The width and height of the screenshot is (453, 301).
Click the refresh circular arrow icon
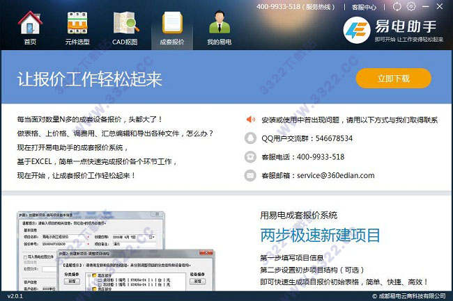pyautogui.click(x=397, y=6)
